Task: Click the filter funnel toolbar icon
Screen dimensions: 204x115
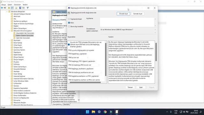Action: (x=28, y=8)
